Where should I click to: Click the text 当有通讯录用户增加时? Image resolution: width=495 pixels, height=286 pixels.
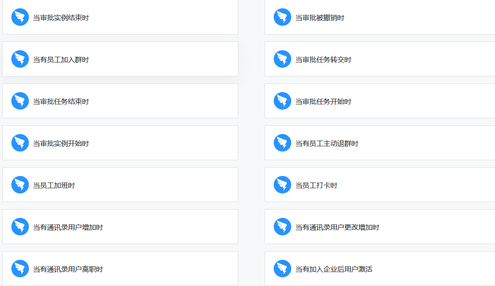[x=68, y=227]
